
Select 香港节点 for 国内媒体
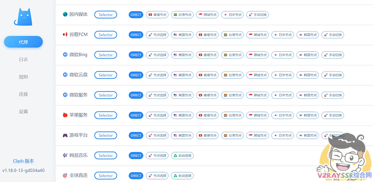tap(157, 15)
